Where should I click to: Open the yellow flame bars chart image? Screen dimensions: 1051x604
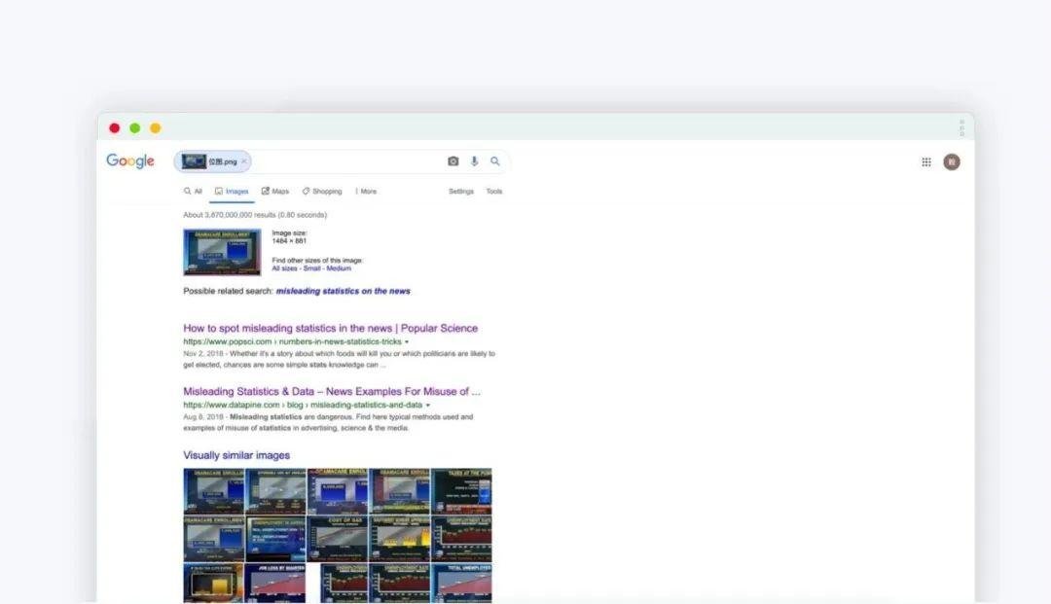400,539
